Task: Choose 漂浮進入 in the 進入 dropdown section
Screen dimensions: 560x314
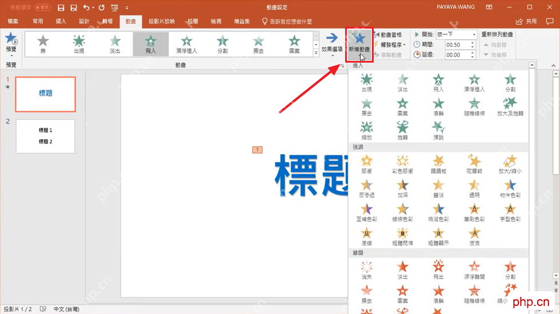Action: (x=474, y=82)
